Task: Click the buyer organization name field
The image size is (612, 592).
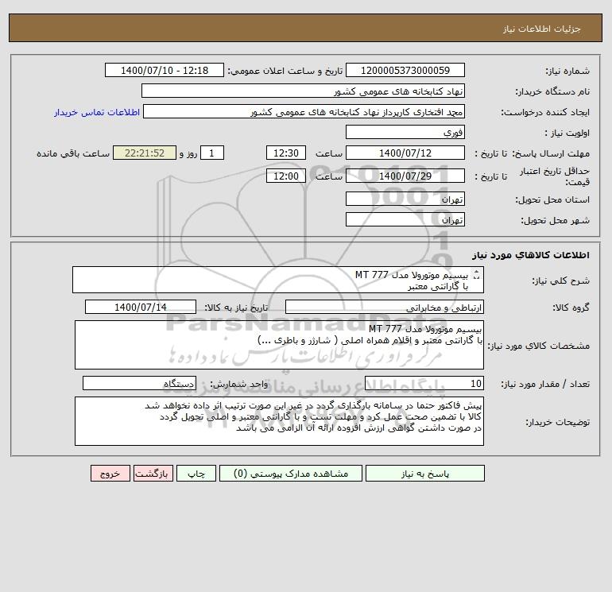Action: 303,91
